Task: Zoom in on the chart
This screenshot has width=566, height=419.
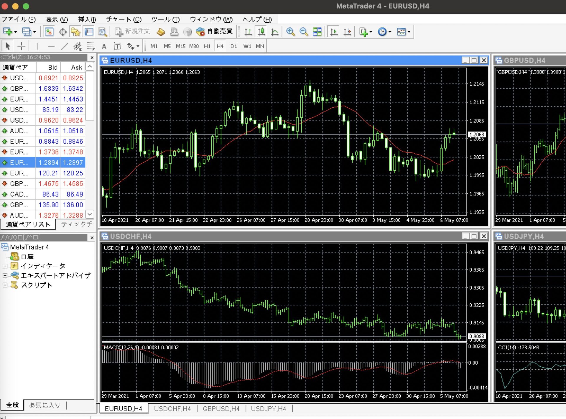Action: click(x=291, y=32)
